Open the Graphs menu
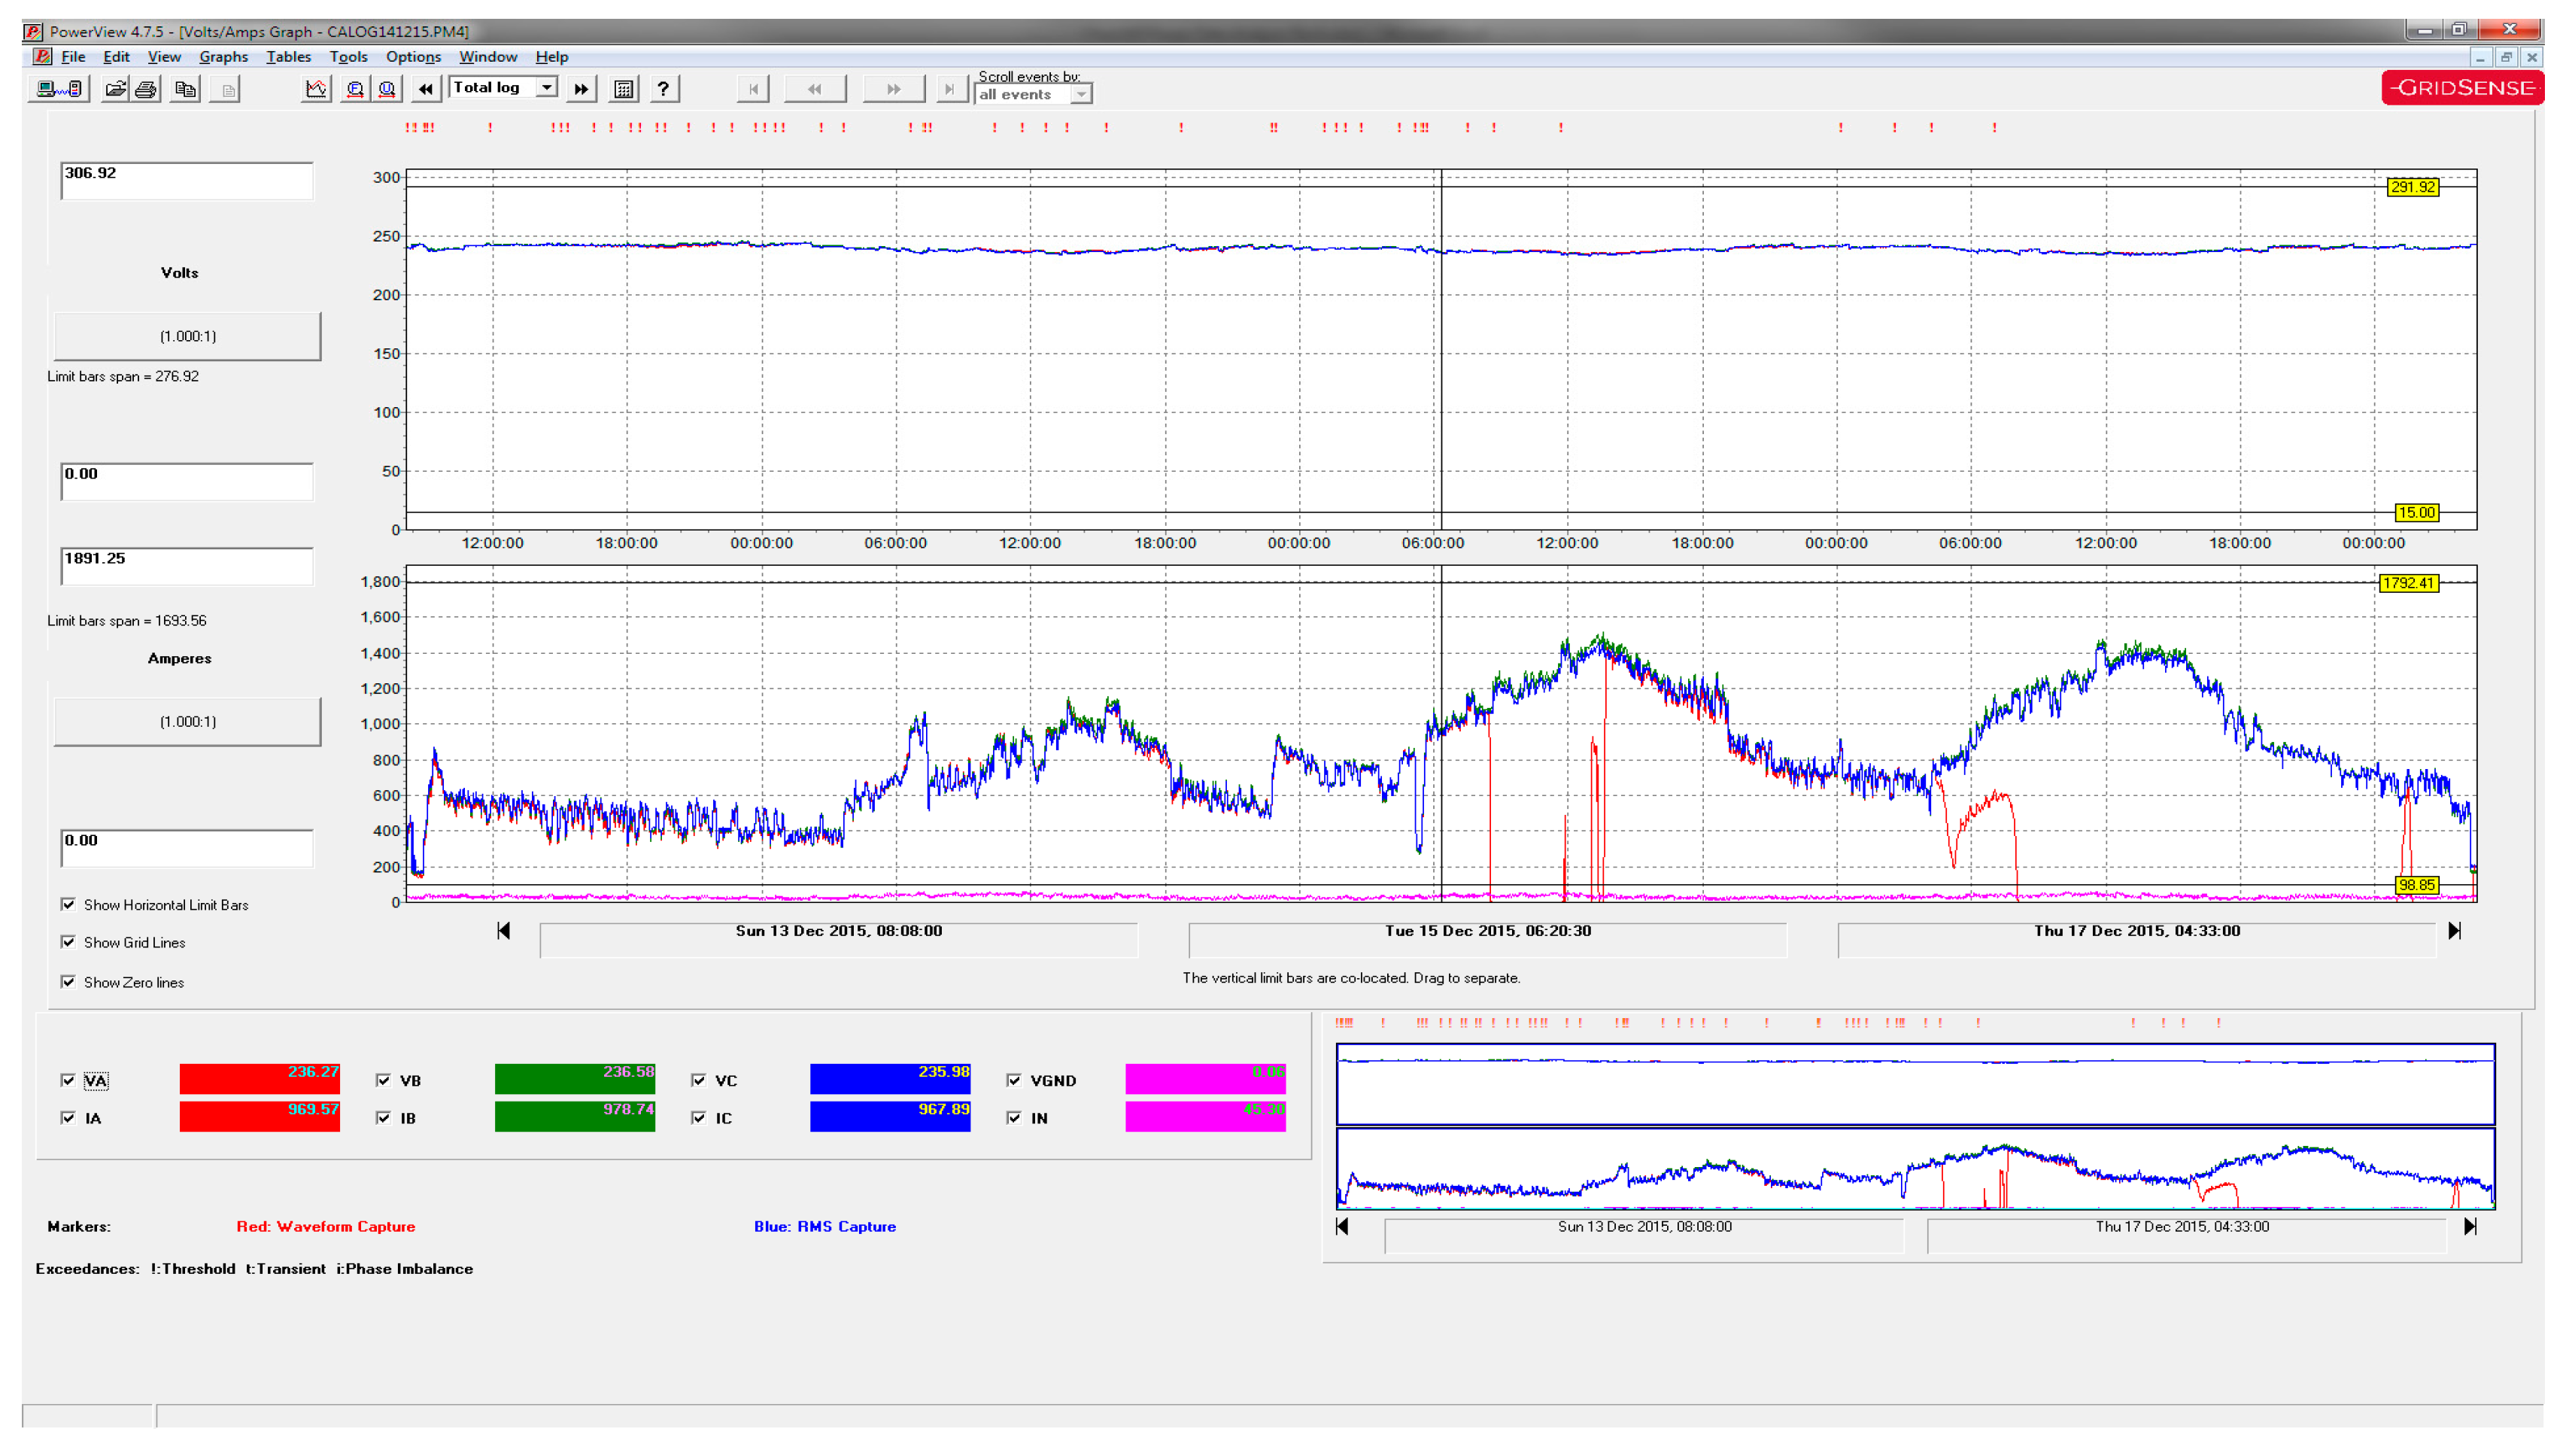This screenshot has height=1456, width=2569. tap(223, 57)
